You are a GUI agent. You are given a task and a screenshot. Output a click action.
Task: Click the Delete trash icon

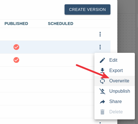click(x=102, y=112)
